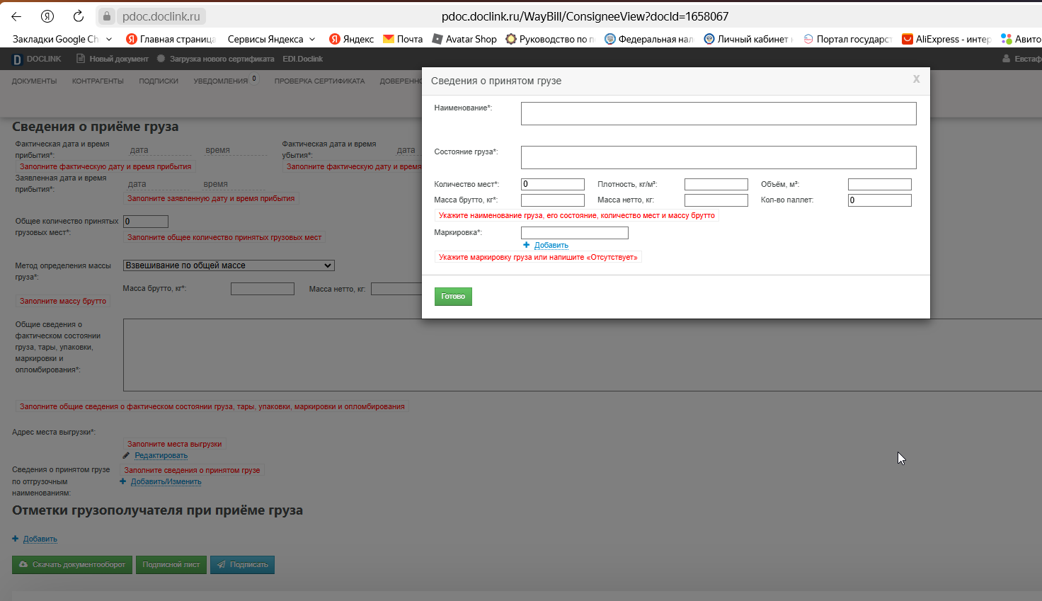The image size is (1042, 601).
Task: Open the Avatar Shop bookmark
Action: 464,39
